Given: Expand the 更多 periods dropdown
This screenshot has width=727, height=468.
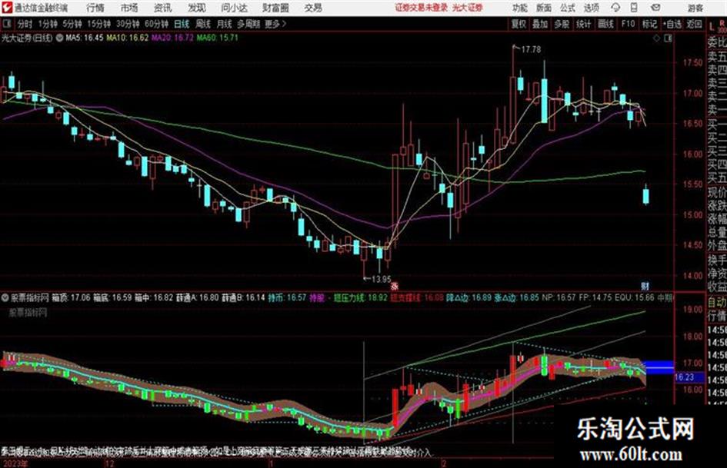Looking at the screenshot, I should click(275, 24).
